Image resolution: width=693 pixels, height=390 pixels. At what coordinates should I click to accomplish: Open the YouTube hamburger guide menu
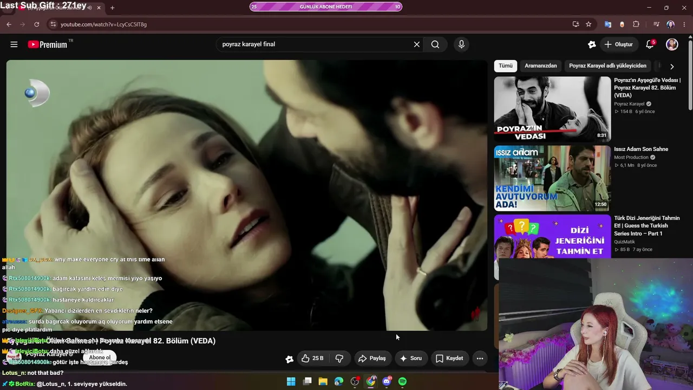[x=14, y=44]
